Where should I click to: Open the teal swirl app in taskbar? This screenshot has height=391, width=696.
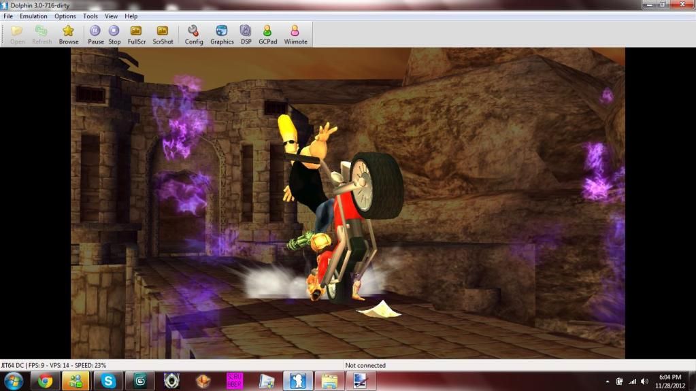click(x=140, y=381)
